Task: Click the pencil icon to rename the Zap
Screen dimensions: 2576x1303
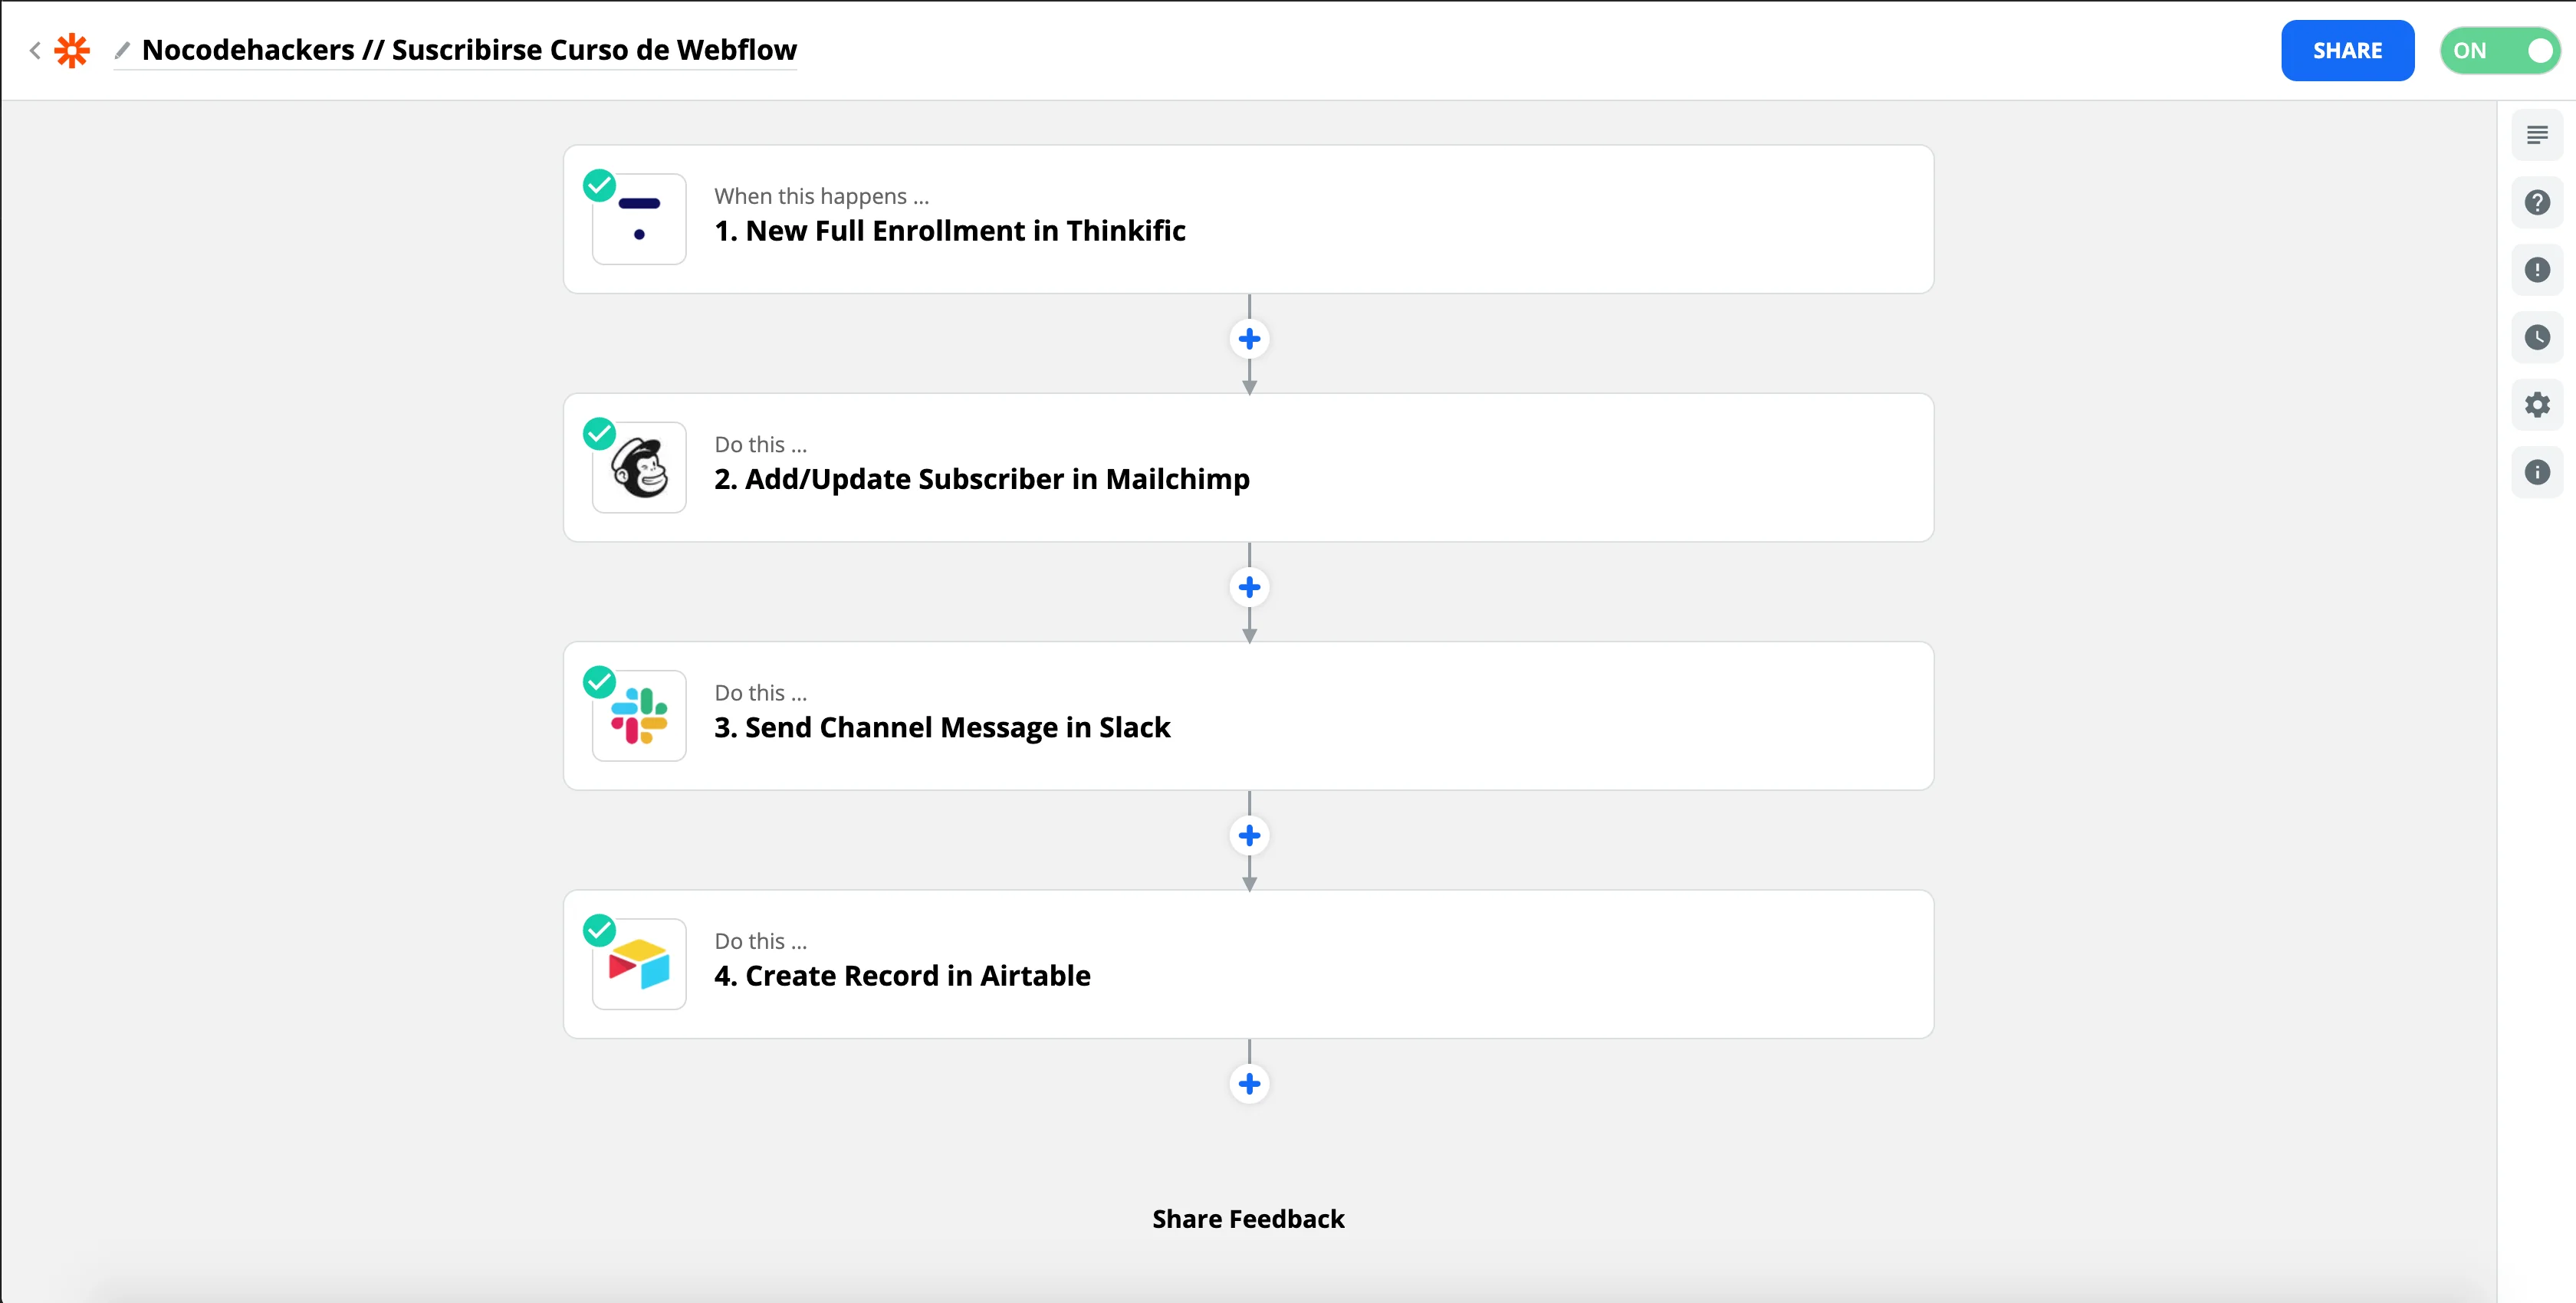Action: [122, 50]
